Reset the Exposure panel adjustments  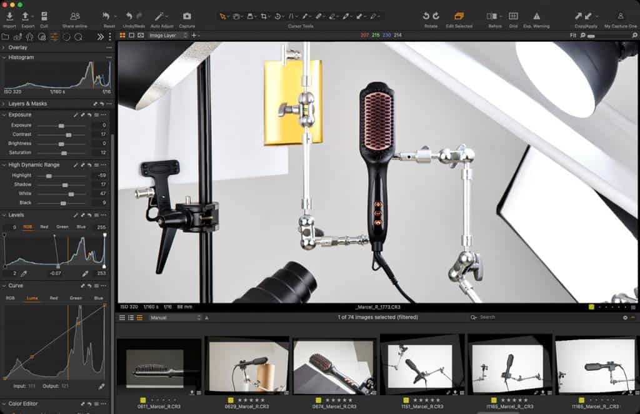(x=89, y=115)
